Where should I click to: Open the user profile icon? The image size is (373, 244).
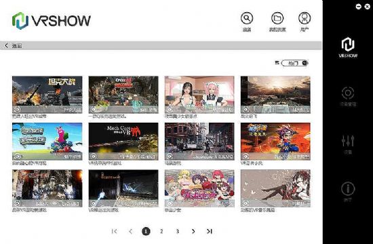pos(305,18)
